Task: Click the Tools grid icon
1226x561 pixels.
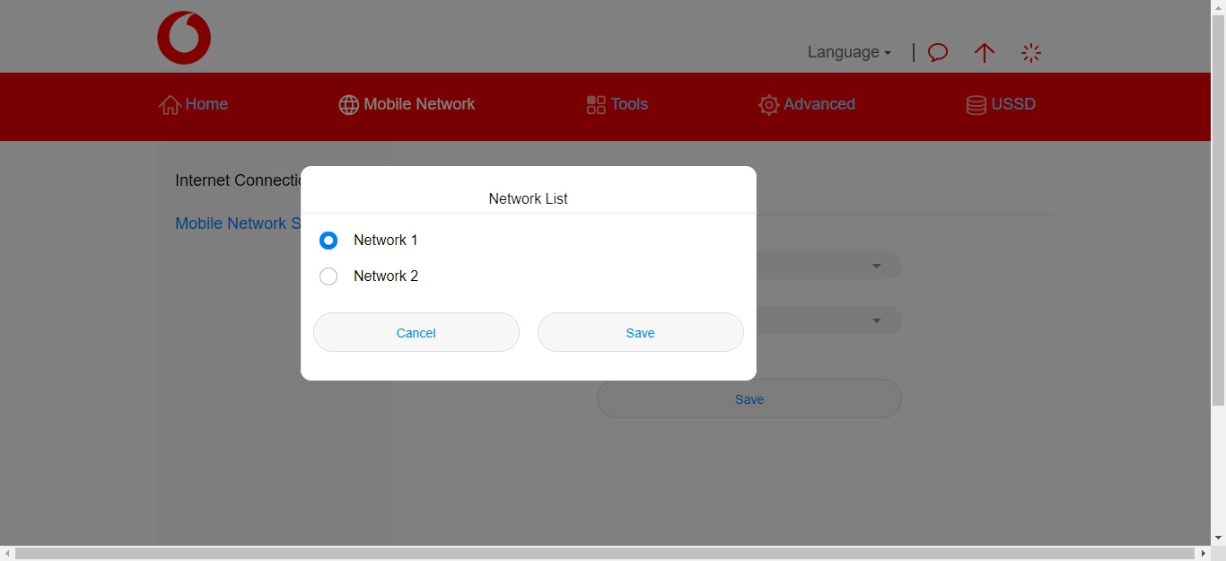Action: [595, 104]
